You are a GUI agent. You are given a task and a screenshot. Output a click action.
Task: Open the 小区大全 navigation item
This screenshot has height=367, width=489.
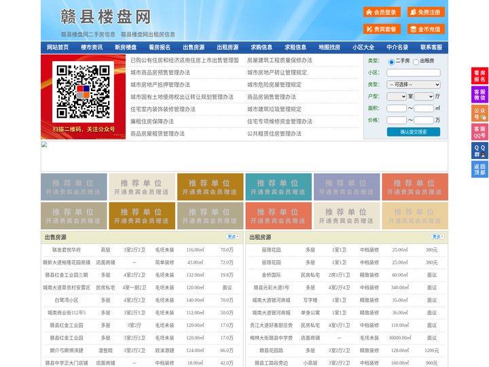click(x=363, y=48)
